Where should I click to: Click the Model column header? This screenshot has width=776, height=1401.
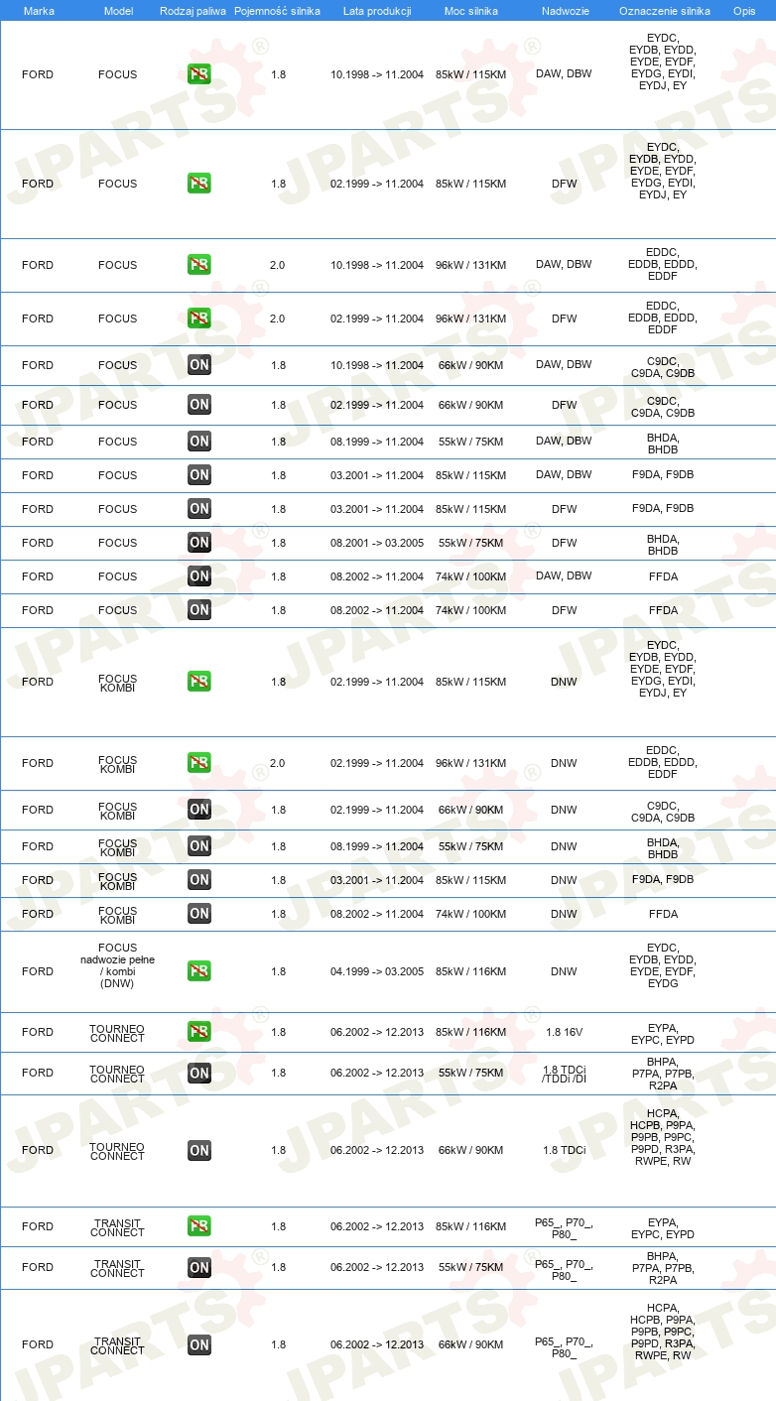[118, 11]
